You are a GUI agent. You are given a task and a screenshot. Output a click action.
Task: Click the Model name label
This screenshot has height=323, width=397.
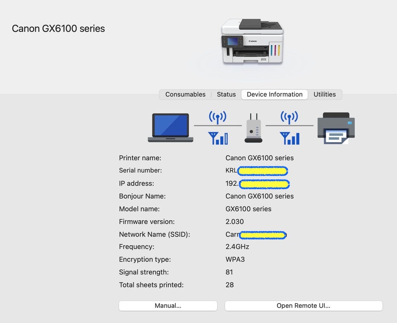click(139, 209)
